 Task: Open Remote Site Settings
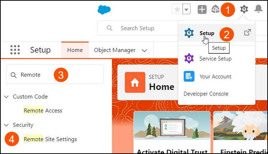50,139
